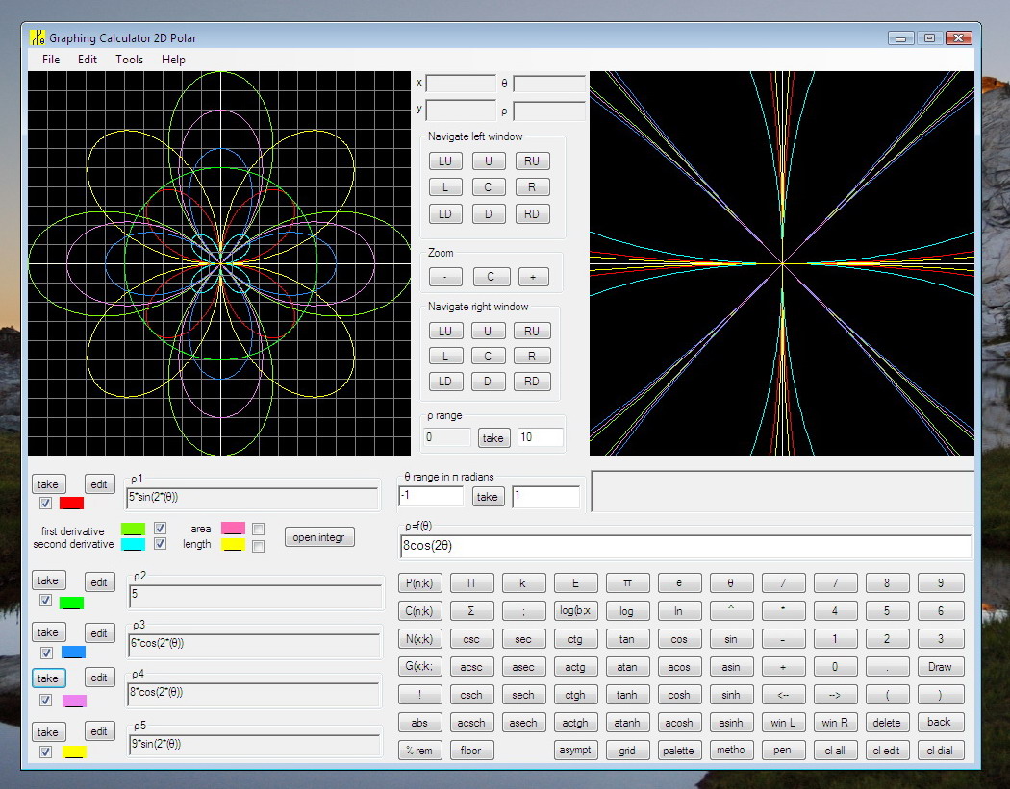
Task: Click the edit button for ρ3
Action: (99, 633)
